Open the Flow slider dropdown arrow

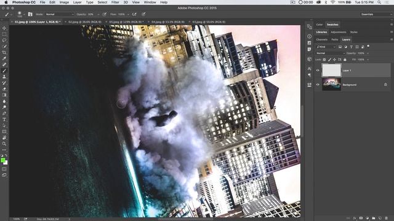[x=128, y=14]
